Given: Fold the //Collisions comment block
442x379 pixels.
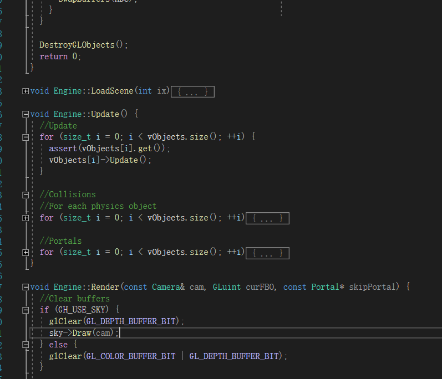Looking at the screenshot, I should [26, 195].
